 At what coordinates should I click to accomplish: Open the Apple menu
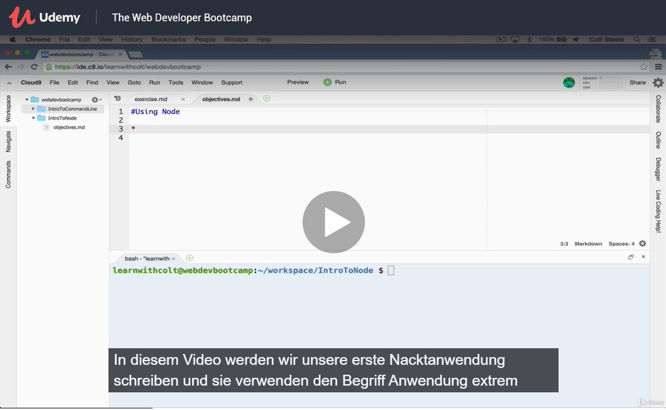tap(12, 39)
